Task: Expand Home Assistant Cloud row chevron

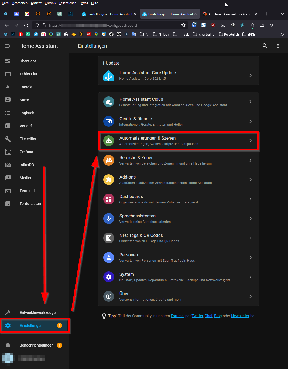Action: [x=251, y=102]
